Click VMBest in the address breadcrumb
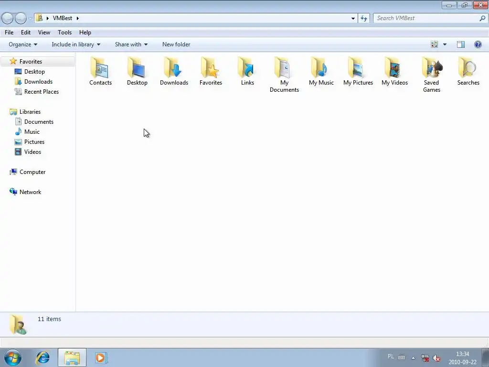Viewport: 489px width, 367px height. coord(63,18)
